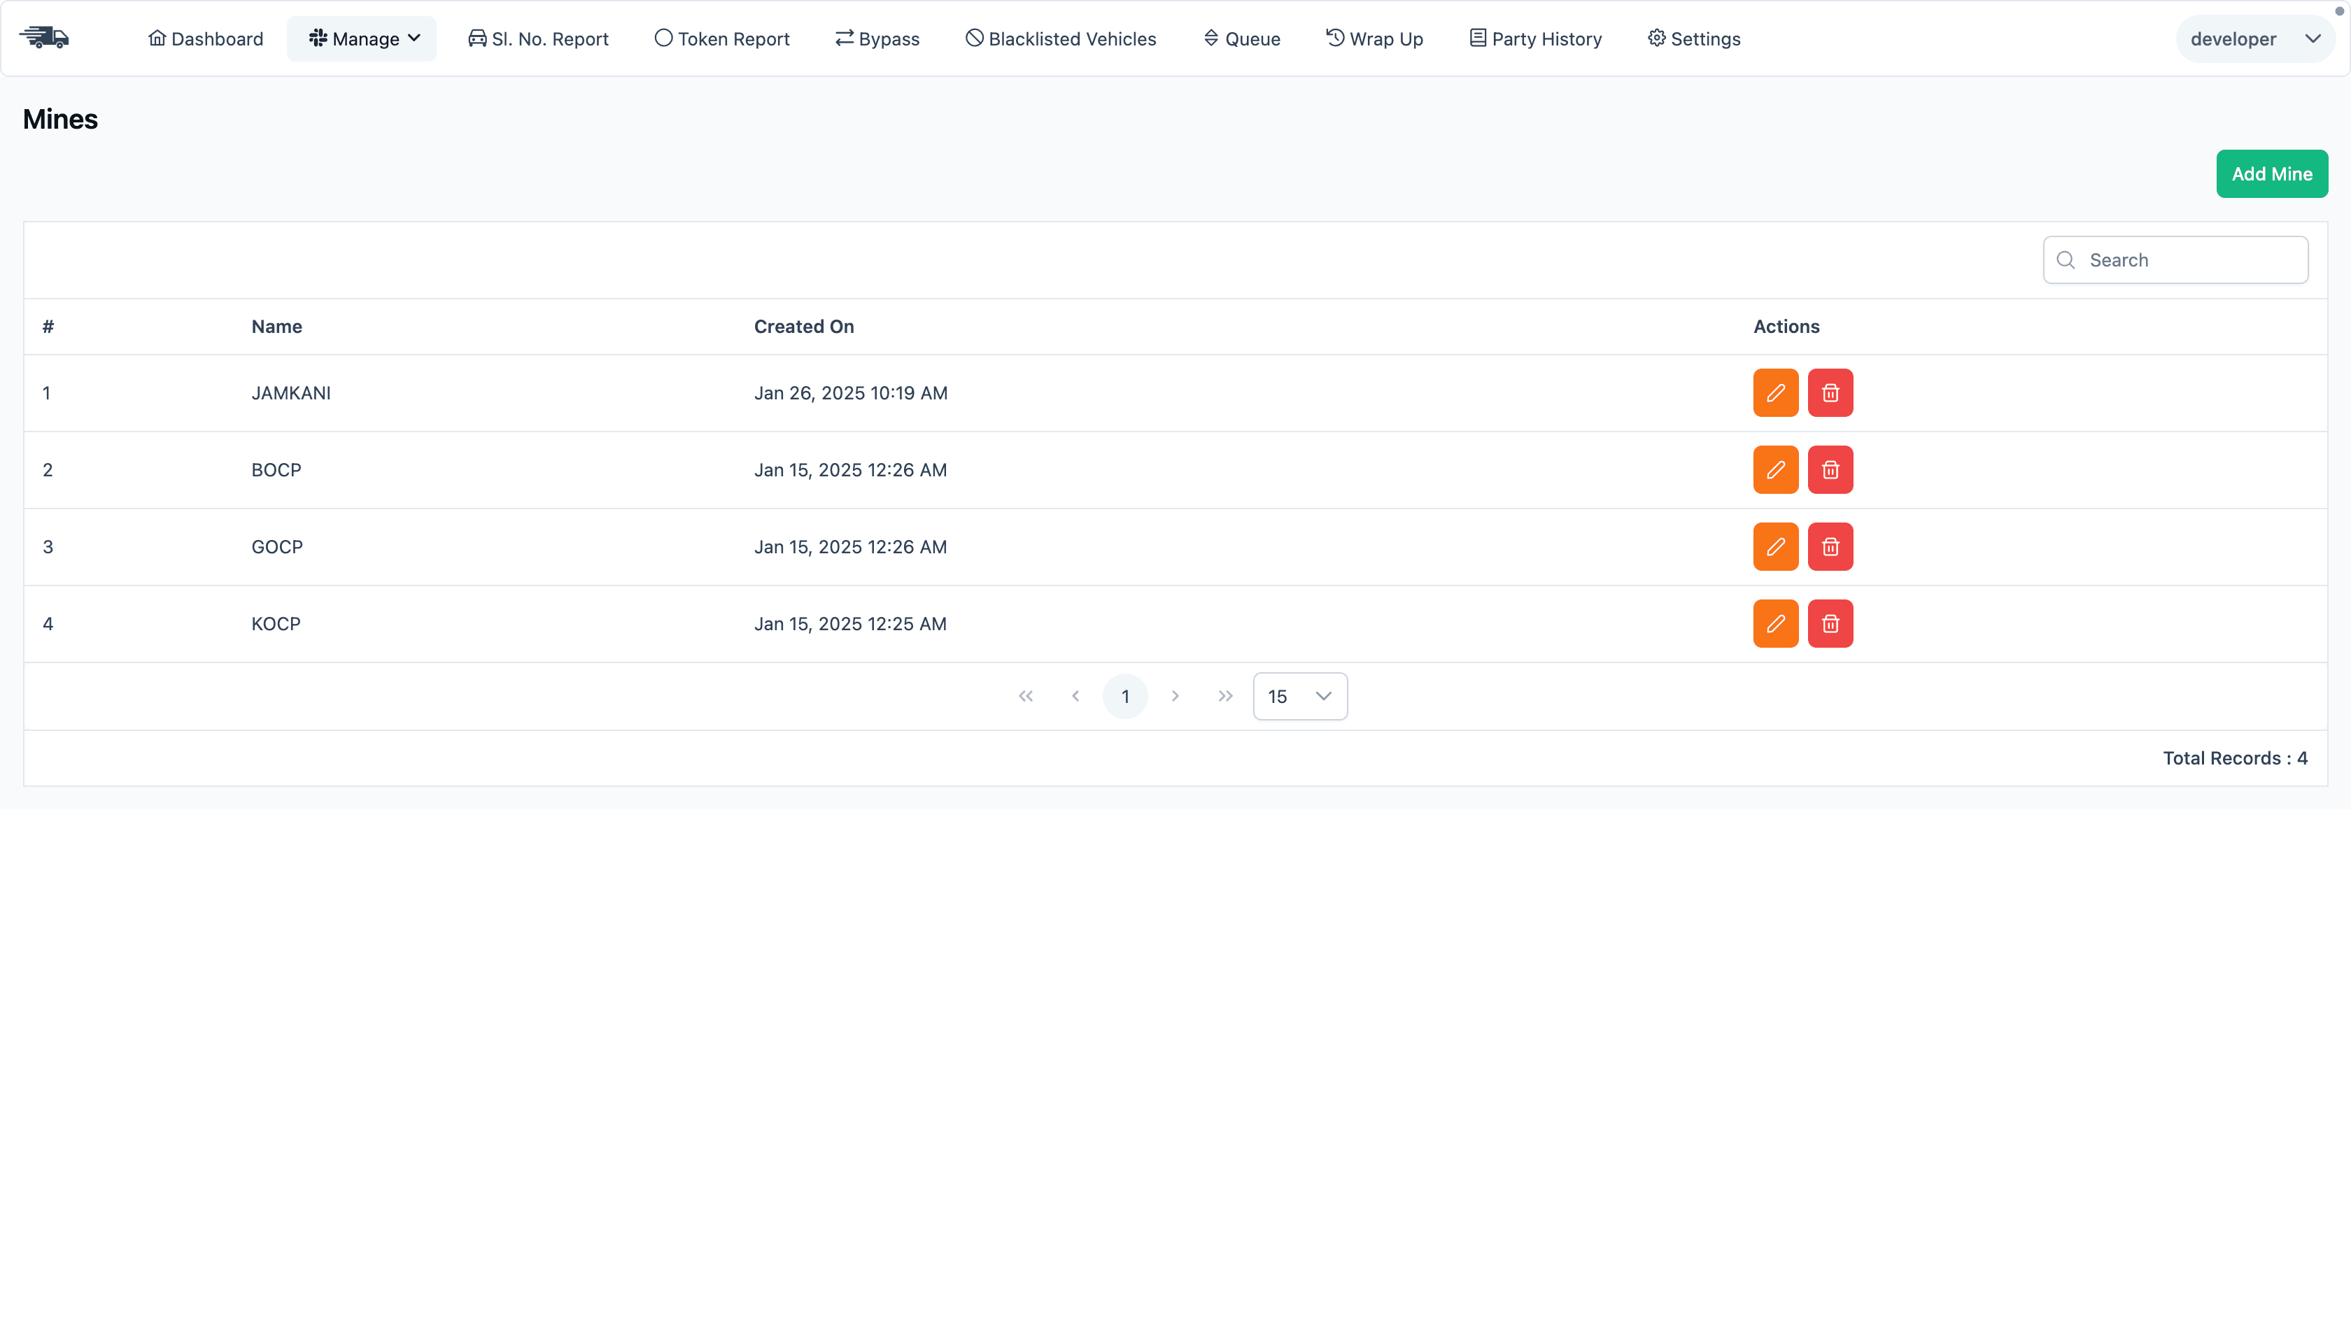Image resolution: width=2351 pixels, height=1322 pixels.
Task: Edit the KOCP mine entry
Action: [1775, 624]
